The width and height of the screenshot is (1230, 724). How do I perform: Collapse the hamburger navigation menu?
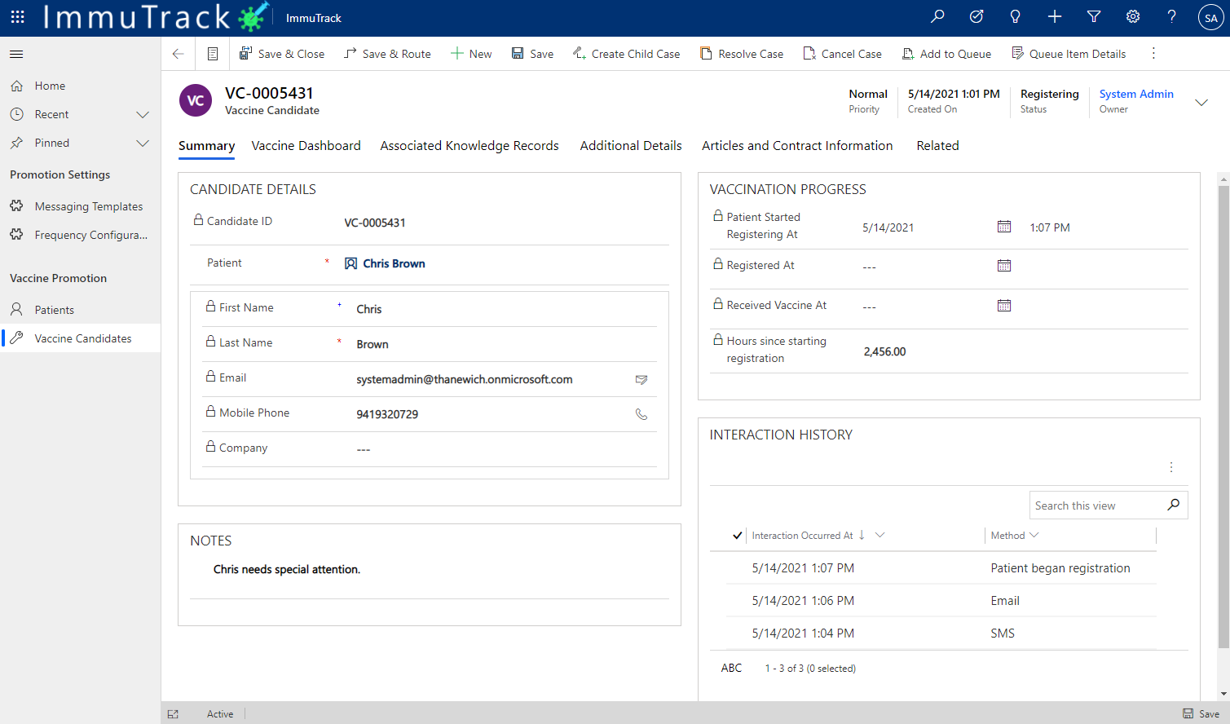coord(16,55)
